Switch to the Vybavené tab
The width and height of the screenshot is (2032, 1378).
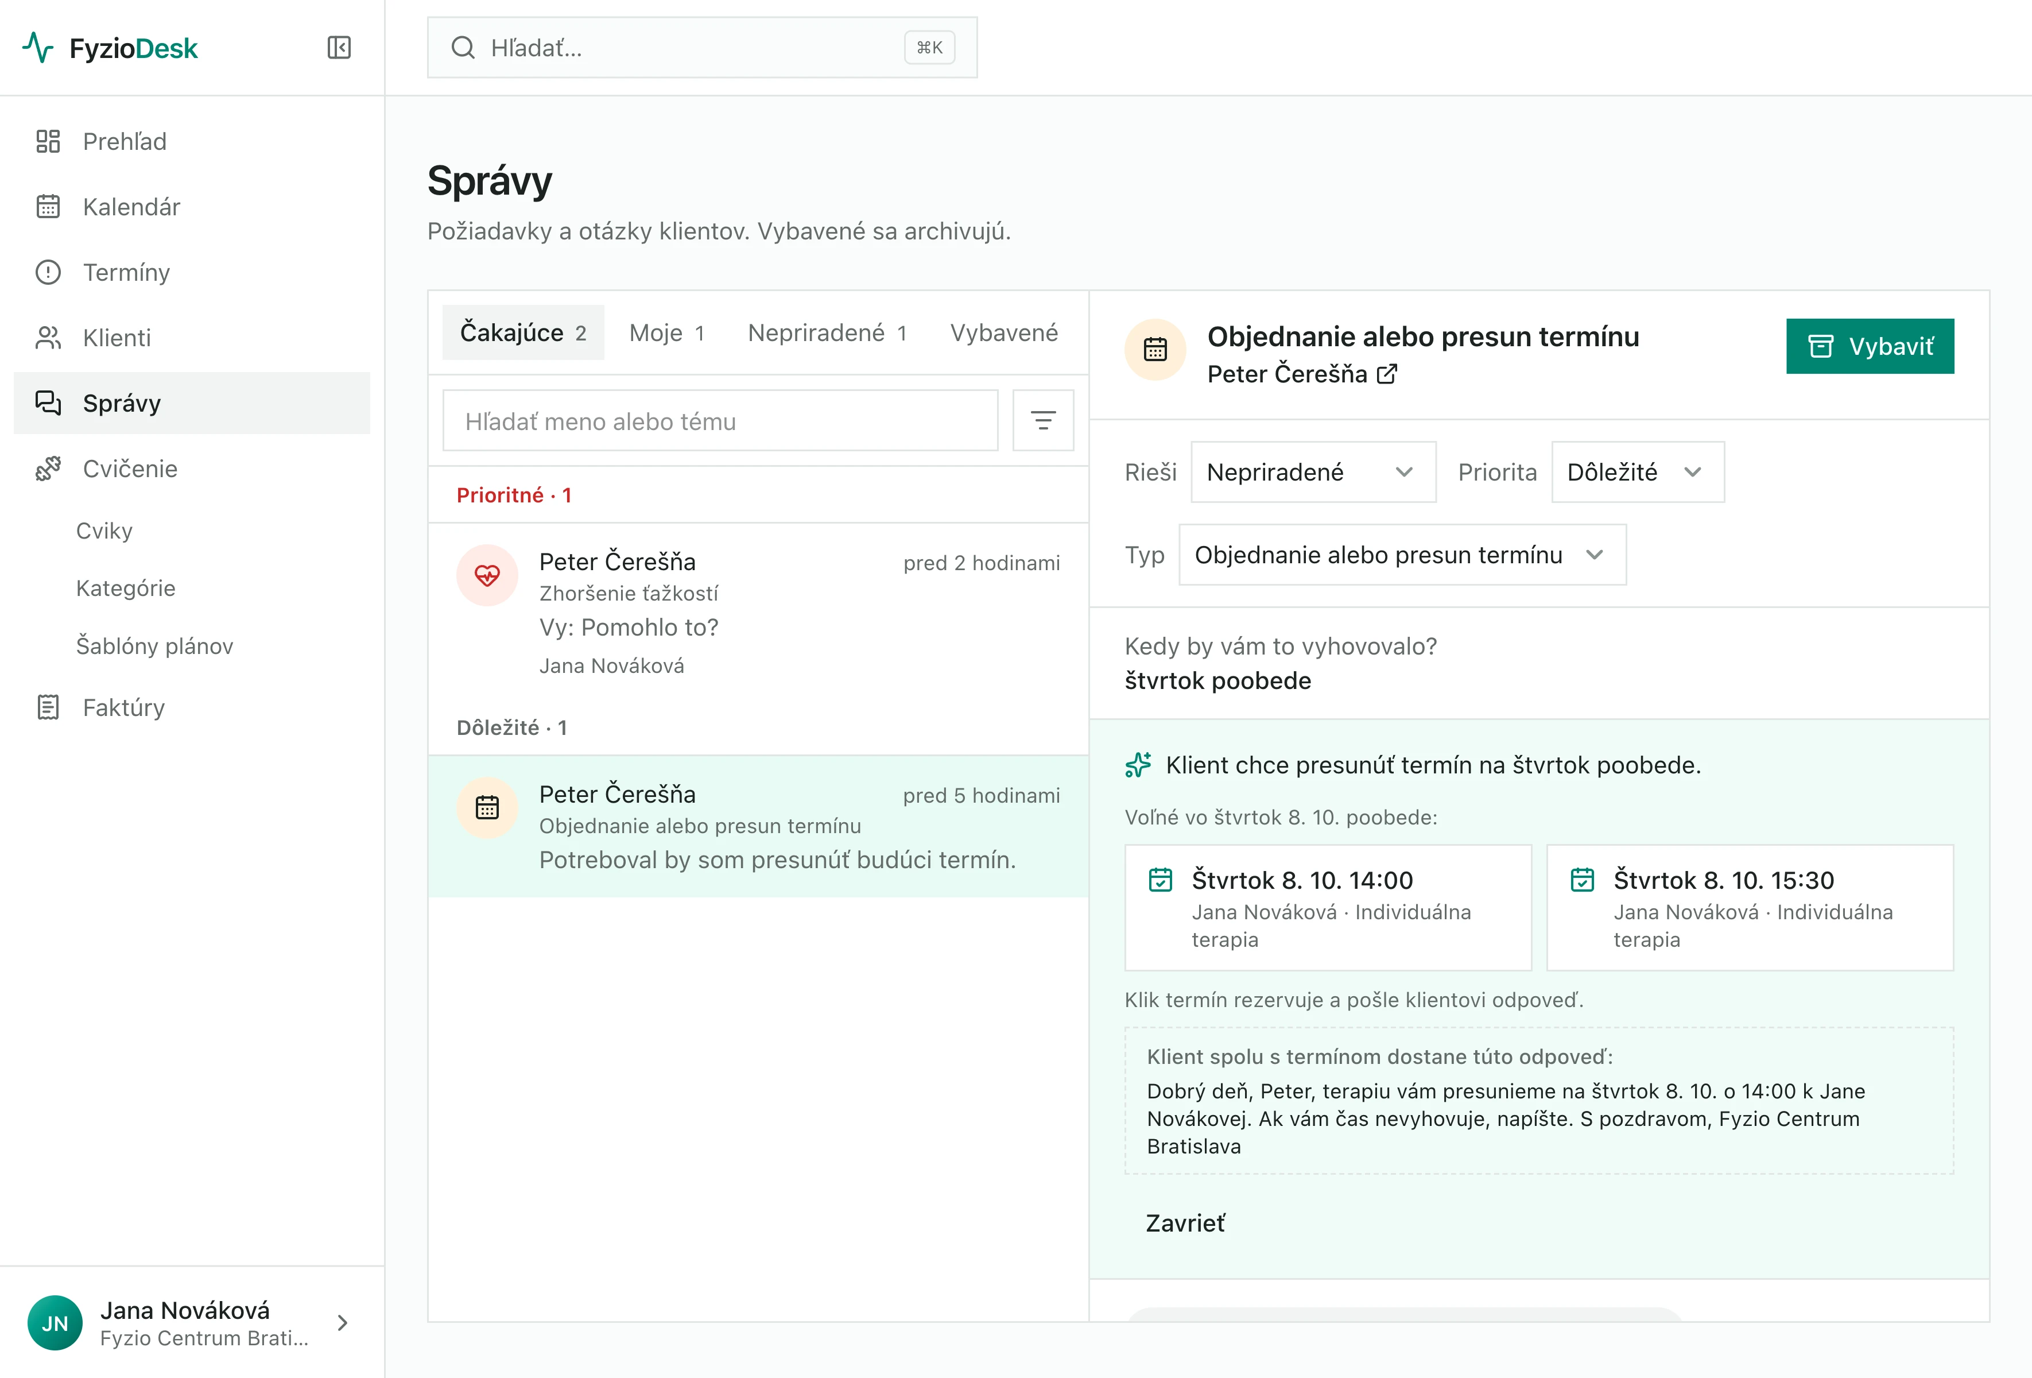pyautogui.click(x=1004, y=332)
